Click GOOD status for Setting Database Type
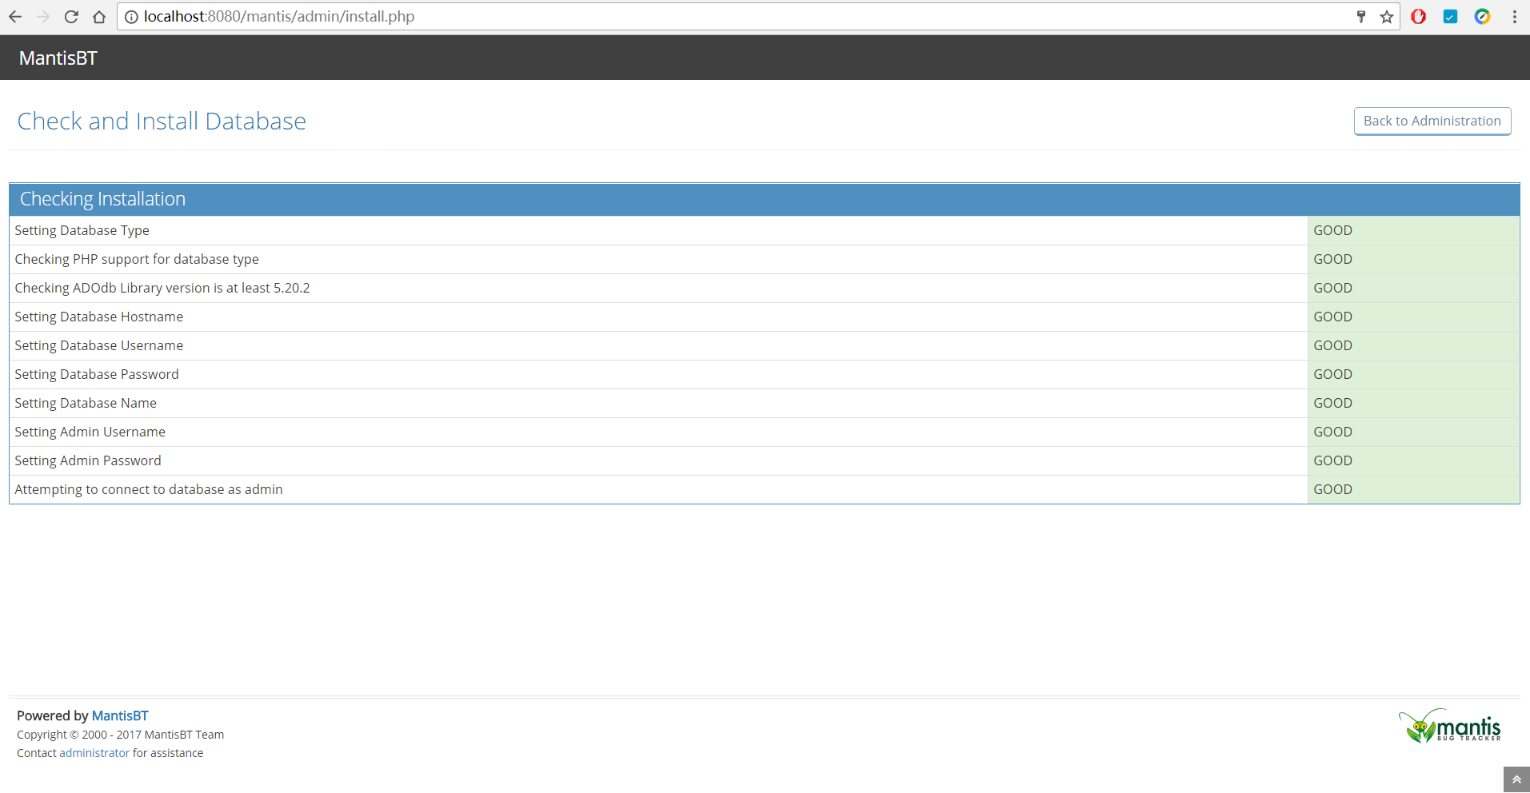1530x793 pixels. pos(1333,230)
